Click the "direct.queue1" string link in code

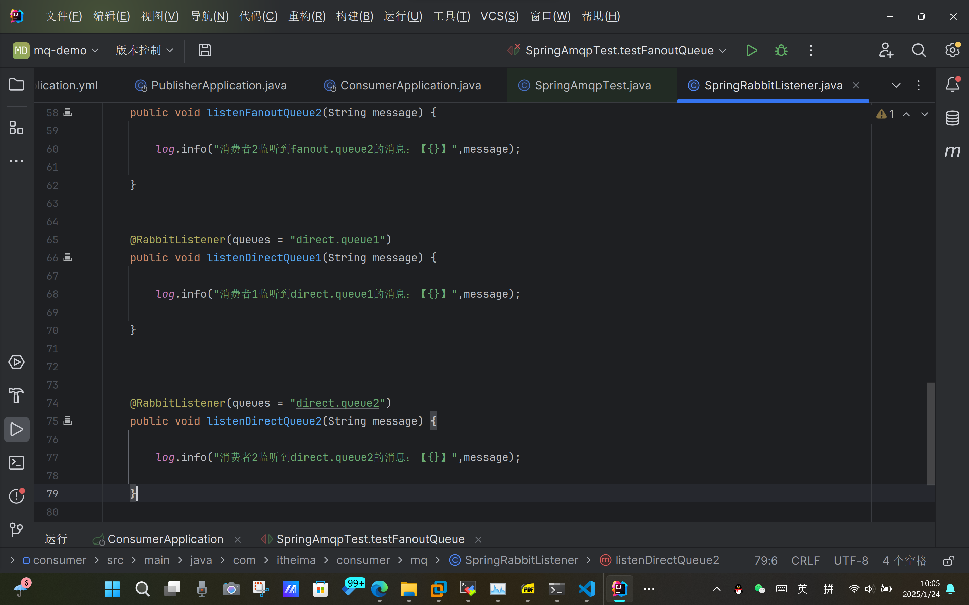coord(337,239)
